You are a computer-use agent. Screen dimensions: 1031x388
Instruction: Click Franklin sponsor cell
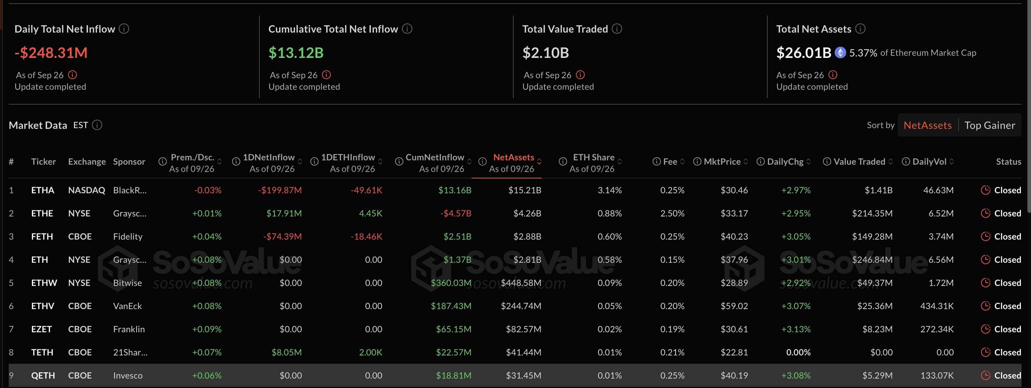click(129, 329)
